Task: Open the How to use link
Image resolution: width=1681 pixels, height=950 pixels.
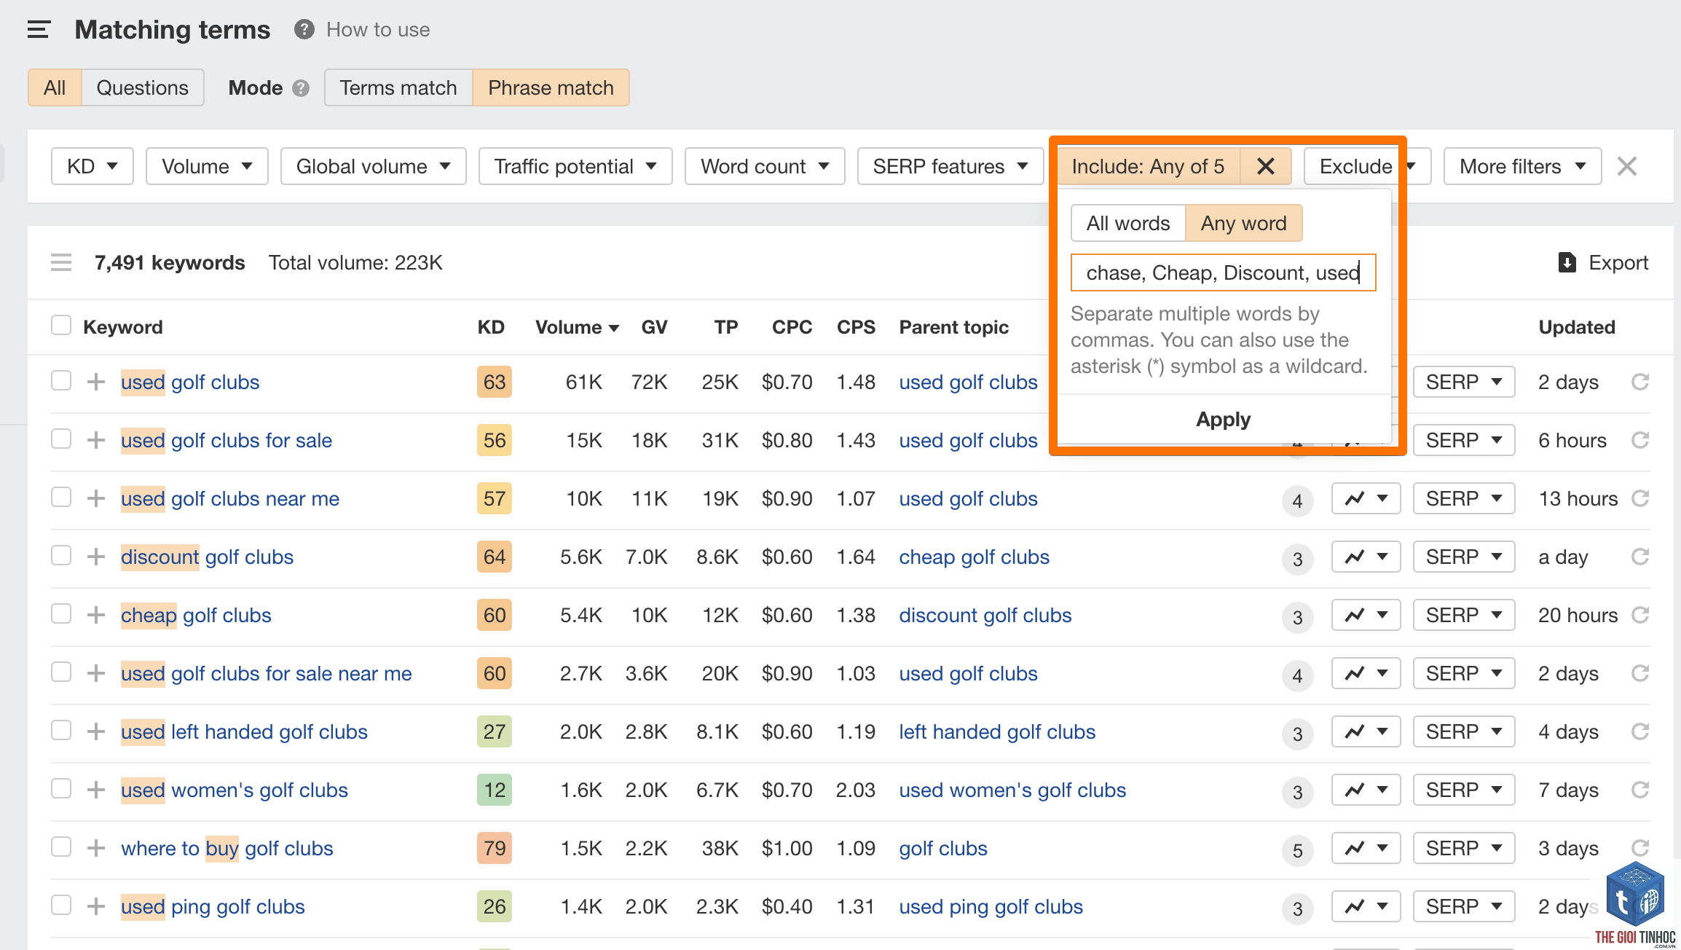Action: [378, 30]
